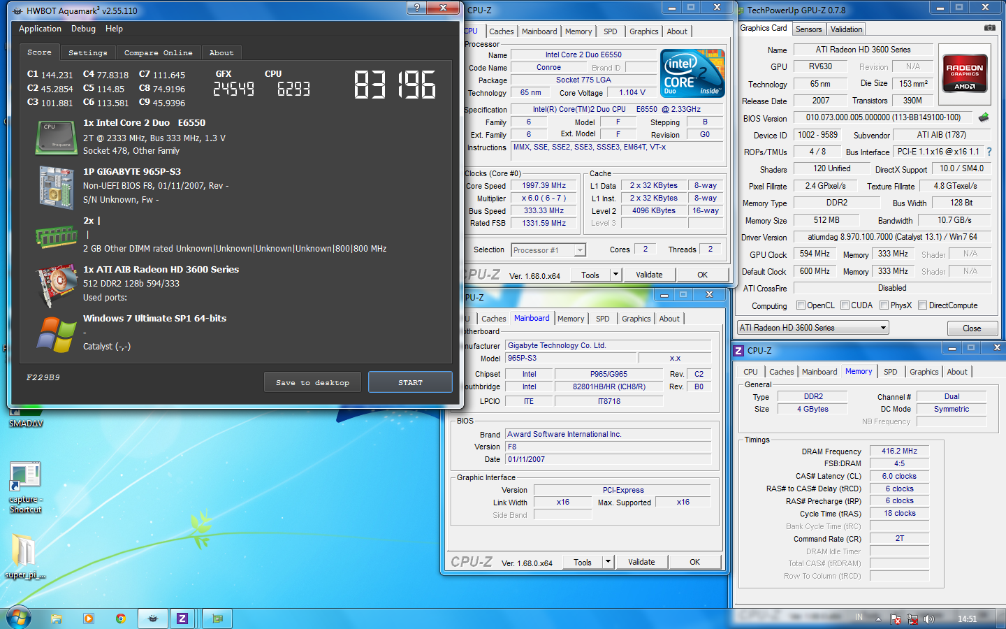Image resolution: width=1006 pixels, height=629 pixels.
Task: Open the Windows Start menu orb
Action: click(x=18, y=618)
